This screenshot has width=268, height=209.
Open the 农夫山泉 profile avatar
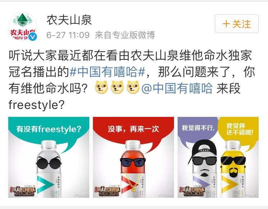coord(23,27)
